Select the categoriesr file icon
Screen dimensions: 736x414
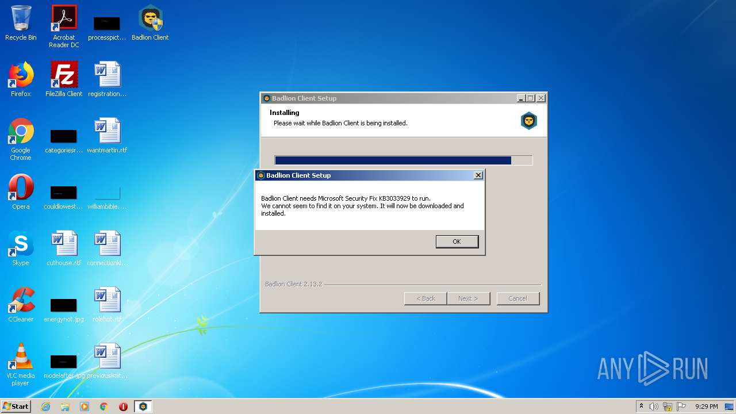click(x=64, y=140)
